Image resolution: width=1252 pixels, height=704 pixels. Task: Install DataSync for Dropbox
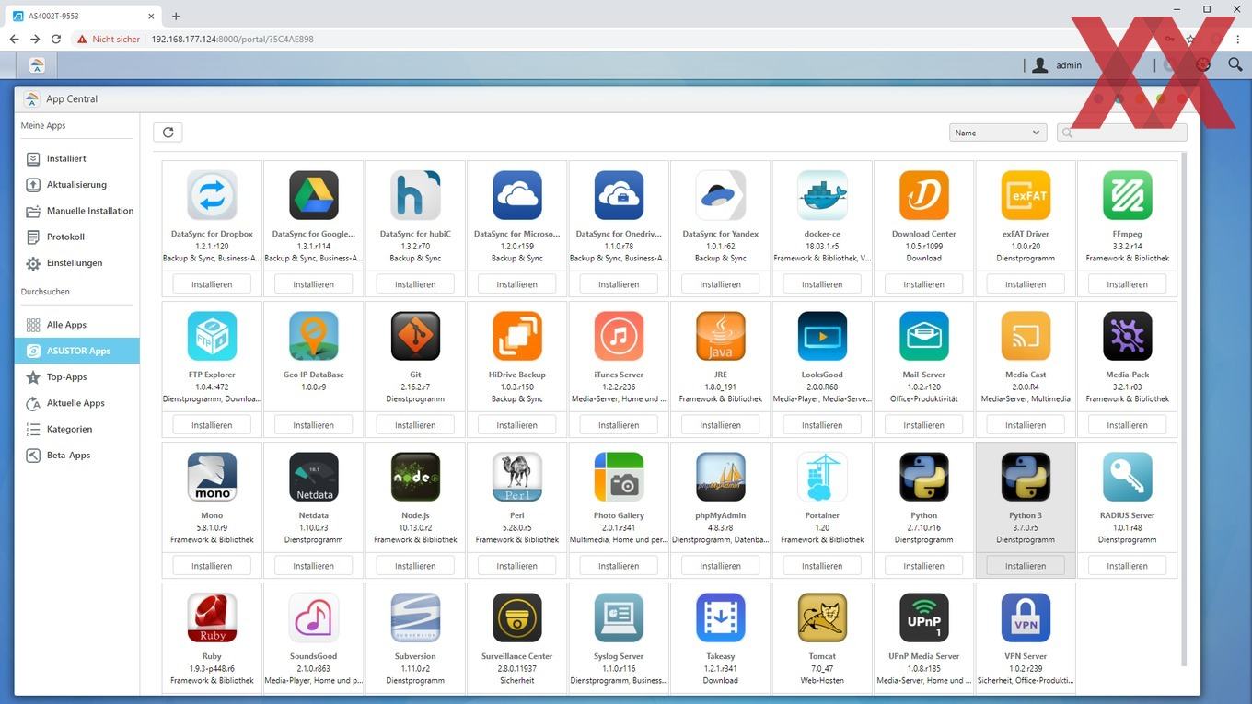[212, 284]
